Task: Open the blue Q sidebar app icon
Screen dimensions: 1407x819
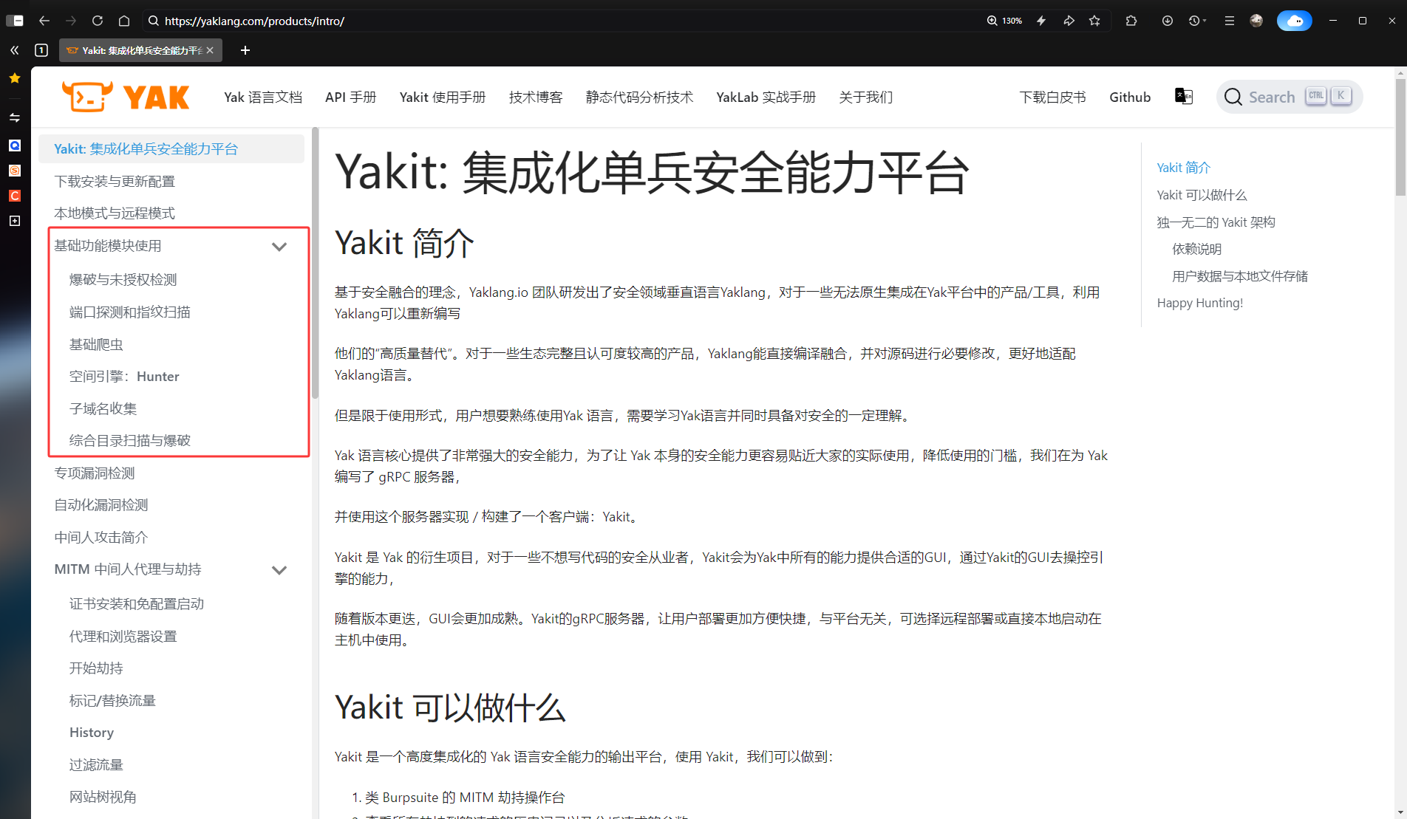Action: pyautogui.click(x=15, y=145)
